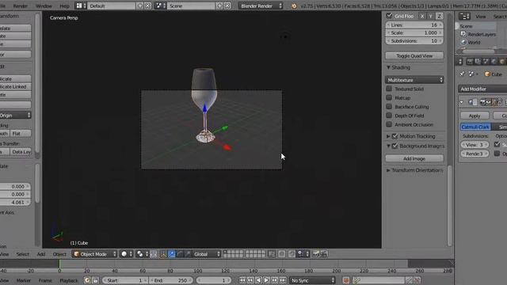Jump to first frame

click(x=242, y=280)
